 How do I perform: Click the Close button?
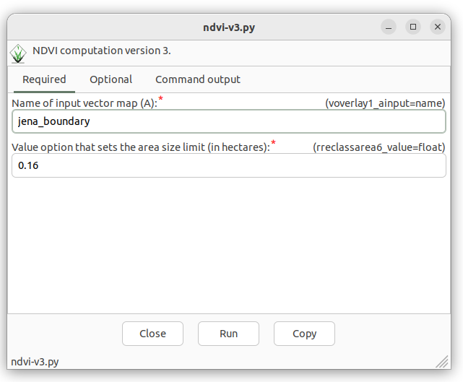tap(152, 334)
